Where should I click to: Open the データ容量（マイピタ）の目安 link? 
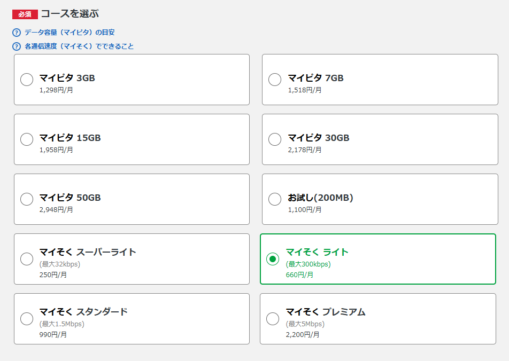click(69, 33)
